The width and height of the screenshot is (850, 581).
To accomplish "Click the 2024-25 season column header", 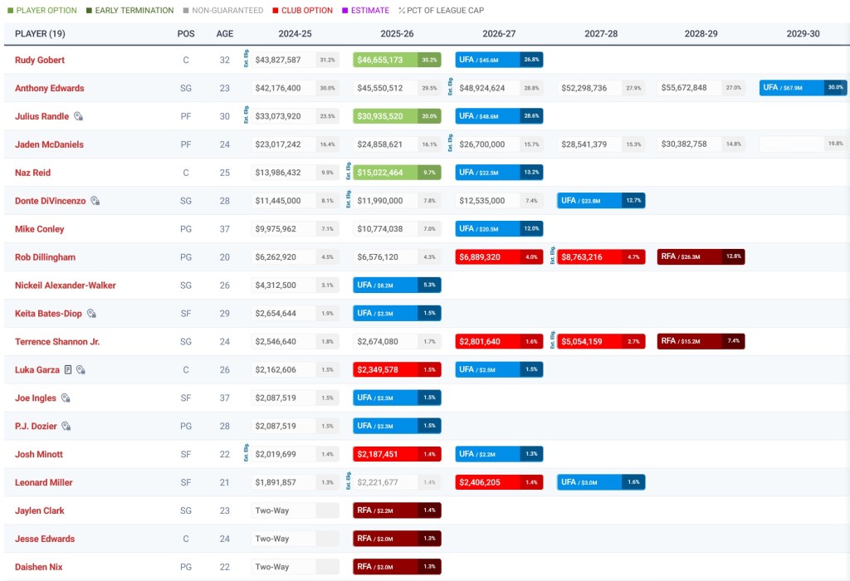I will (x=295, y=34).
